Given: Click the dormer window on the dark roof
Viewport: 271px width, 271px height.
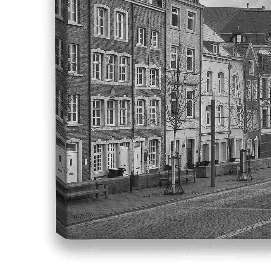Looking at the screenshot, I should coord(238,38).
